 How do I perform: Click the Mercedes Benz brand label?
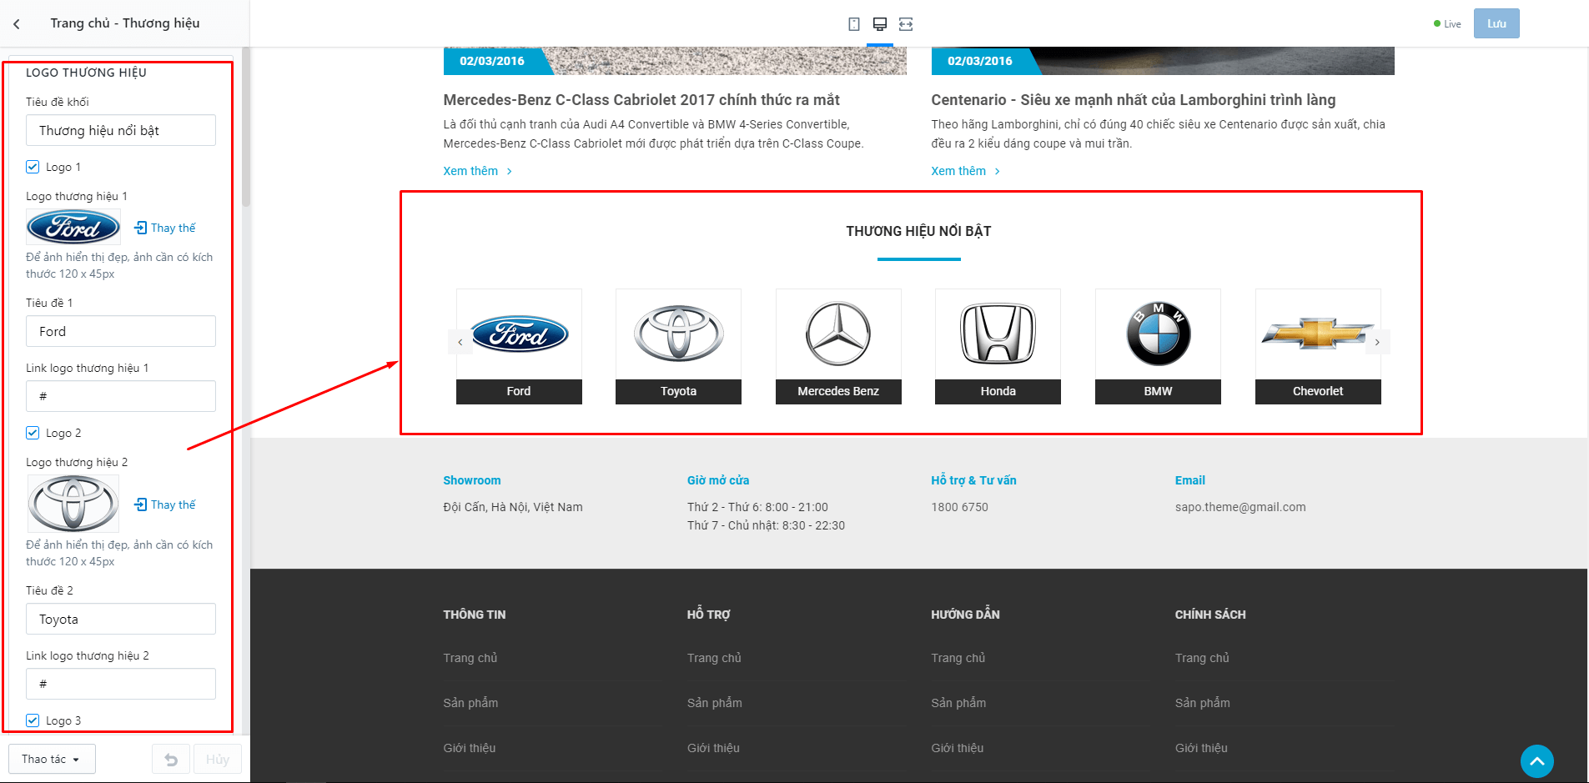838,391
